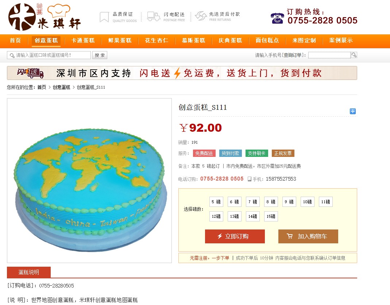Click the telephone hotline icon

[x=277, y=18]
